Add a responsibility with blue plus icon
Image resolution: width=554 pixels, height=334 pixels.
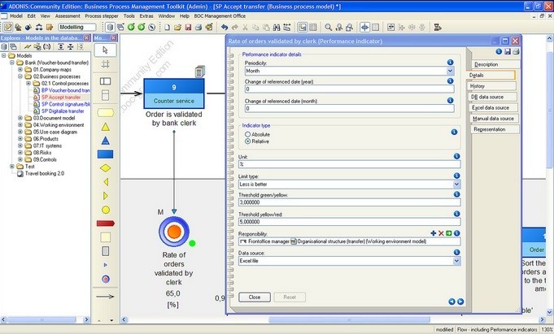coord(434,233)
